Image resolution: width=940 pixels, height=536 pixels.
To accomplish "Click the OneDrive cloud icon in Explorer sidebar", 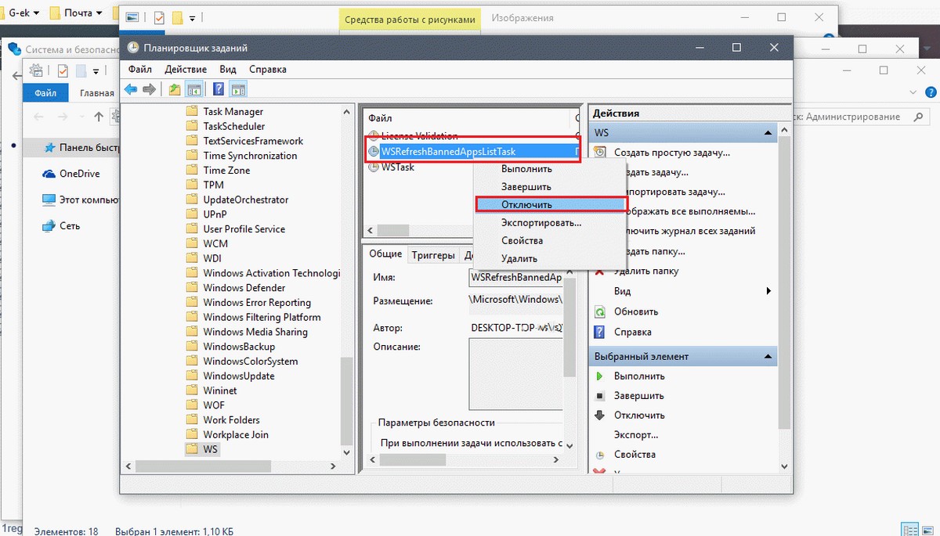I will tap(48, 174).
